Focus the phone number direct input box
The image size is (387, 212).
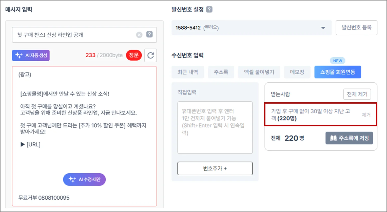(215, 127)
